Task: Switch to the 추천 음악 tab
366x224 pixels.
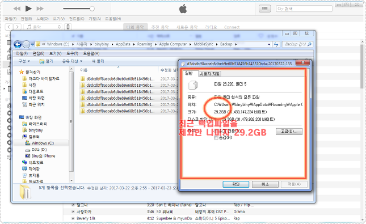Action: point(160,27)
